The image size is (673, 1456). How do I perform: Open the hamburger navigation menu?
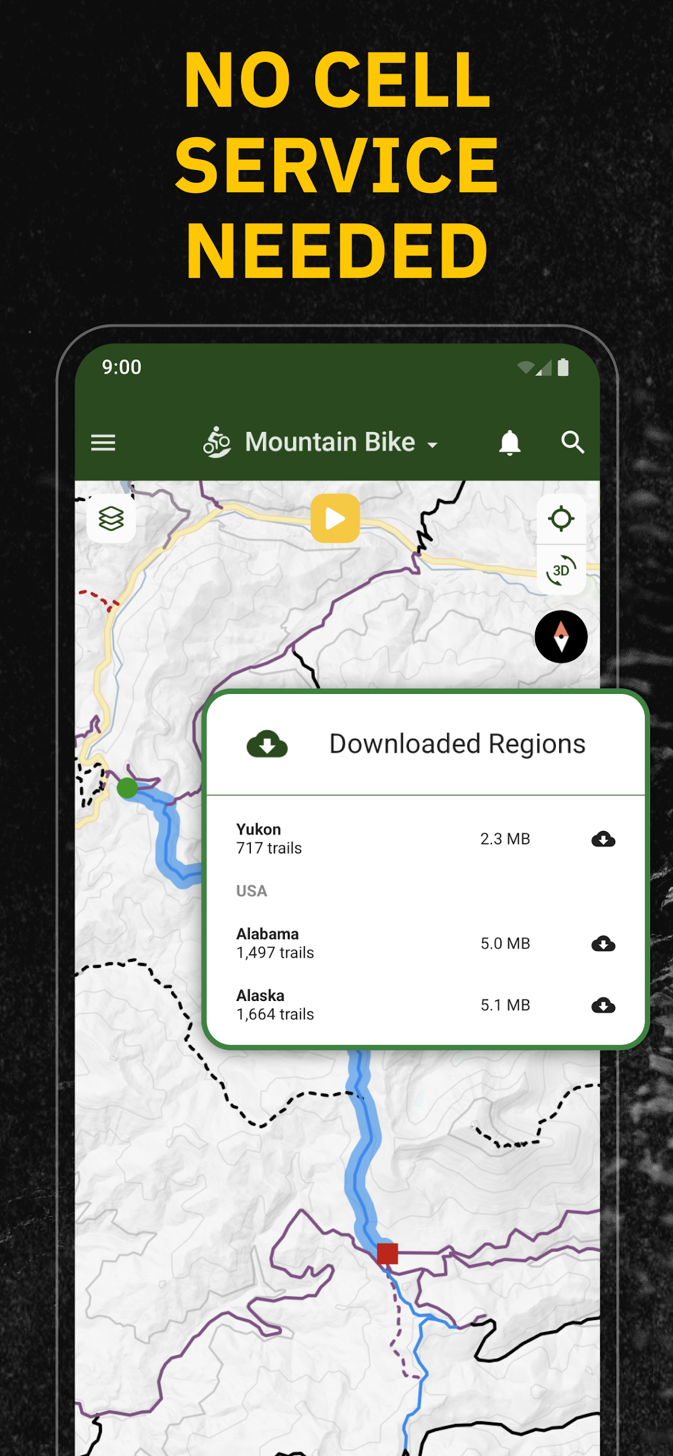tap(103, 442)
